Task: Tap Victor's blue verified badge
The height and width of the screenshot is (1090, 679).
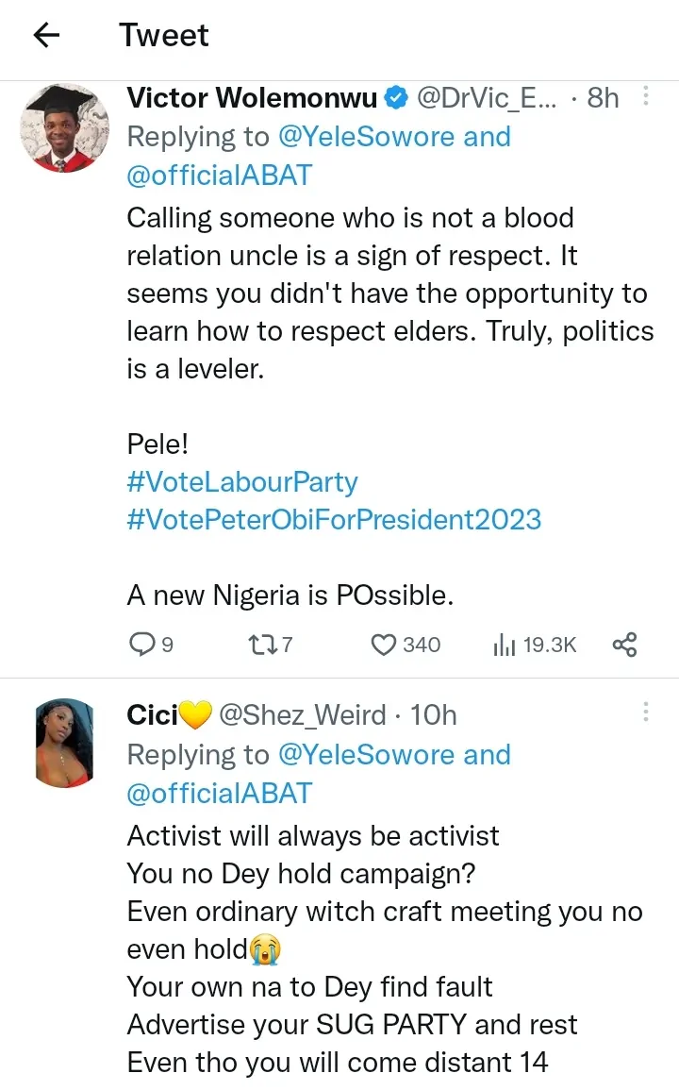Action: tap(396, 97)
